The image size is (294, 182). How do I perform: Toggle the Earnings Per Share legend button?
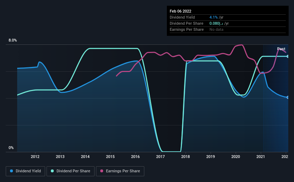(x=120, y=171)
